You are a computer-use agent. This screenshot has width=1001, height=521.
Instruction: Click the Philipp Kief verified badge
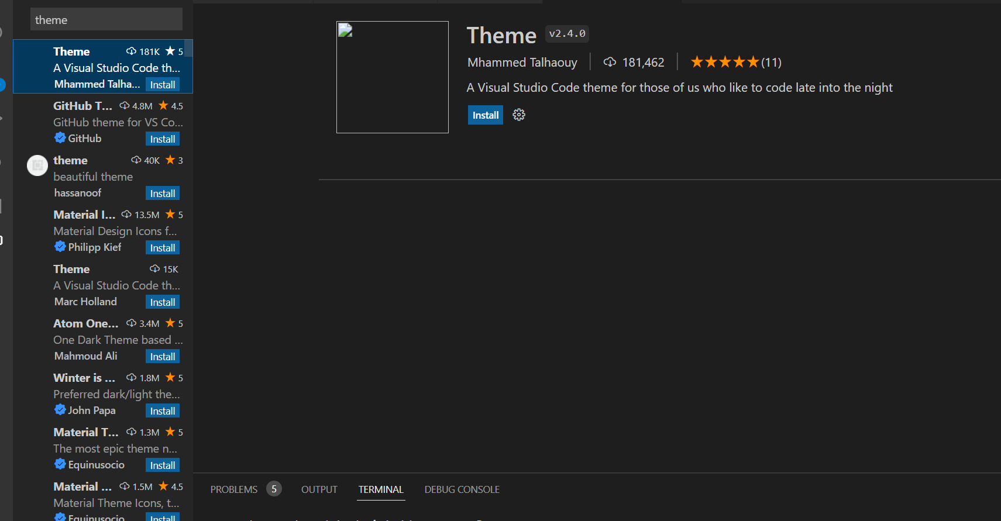click(60, 246)
